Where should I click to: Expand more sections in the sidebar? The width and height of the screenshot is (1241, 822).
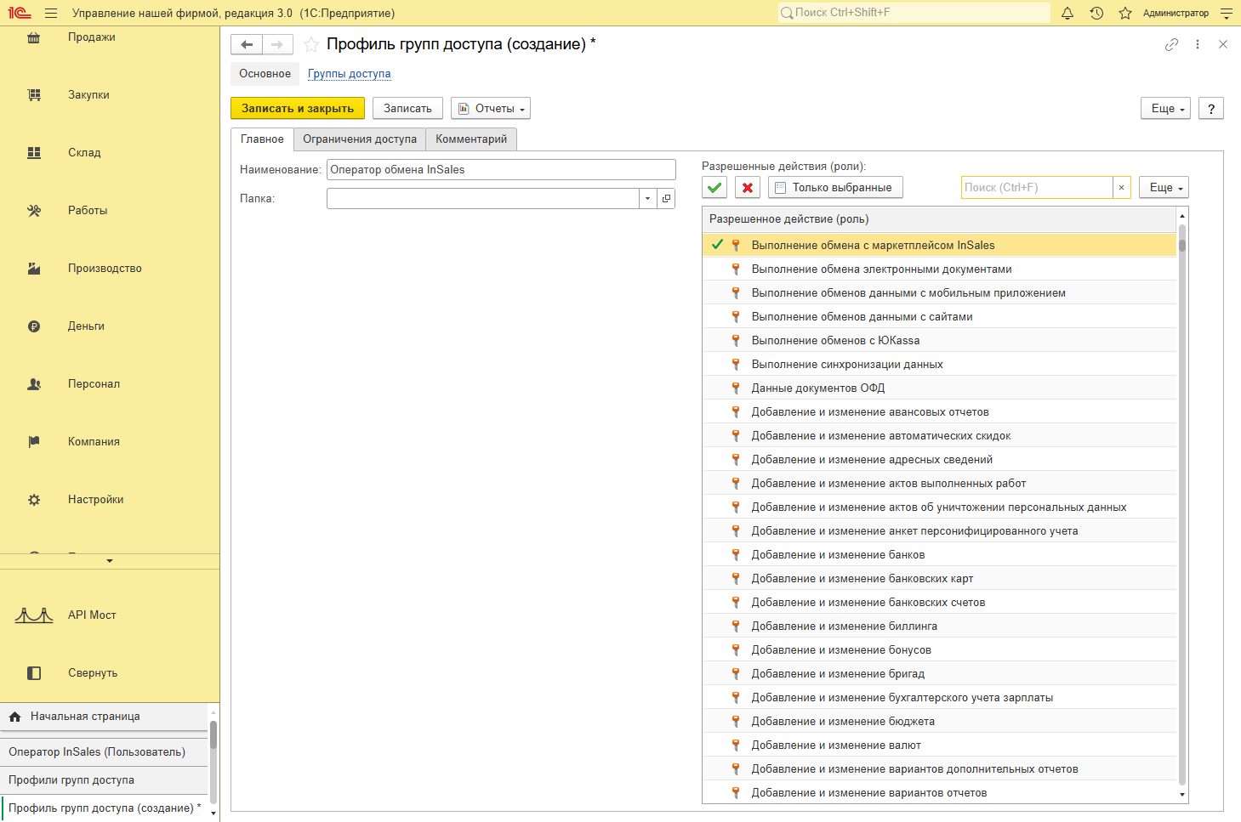click(110, 561)
